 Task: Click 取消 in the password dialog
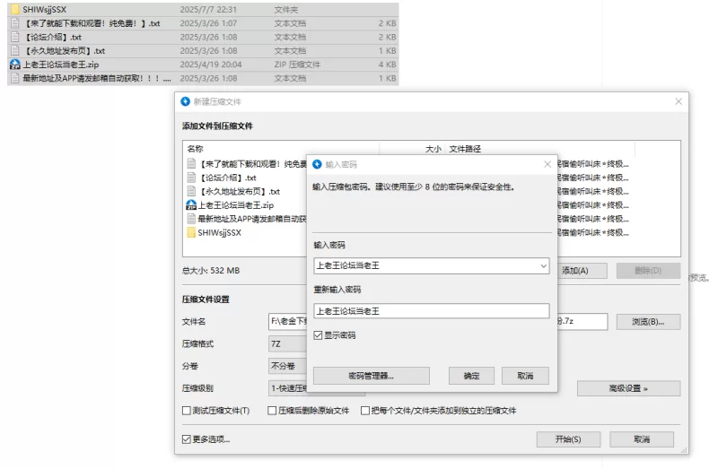525,376
